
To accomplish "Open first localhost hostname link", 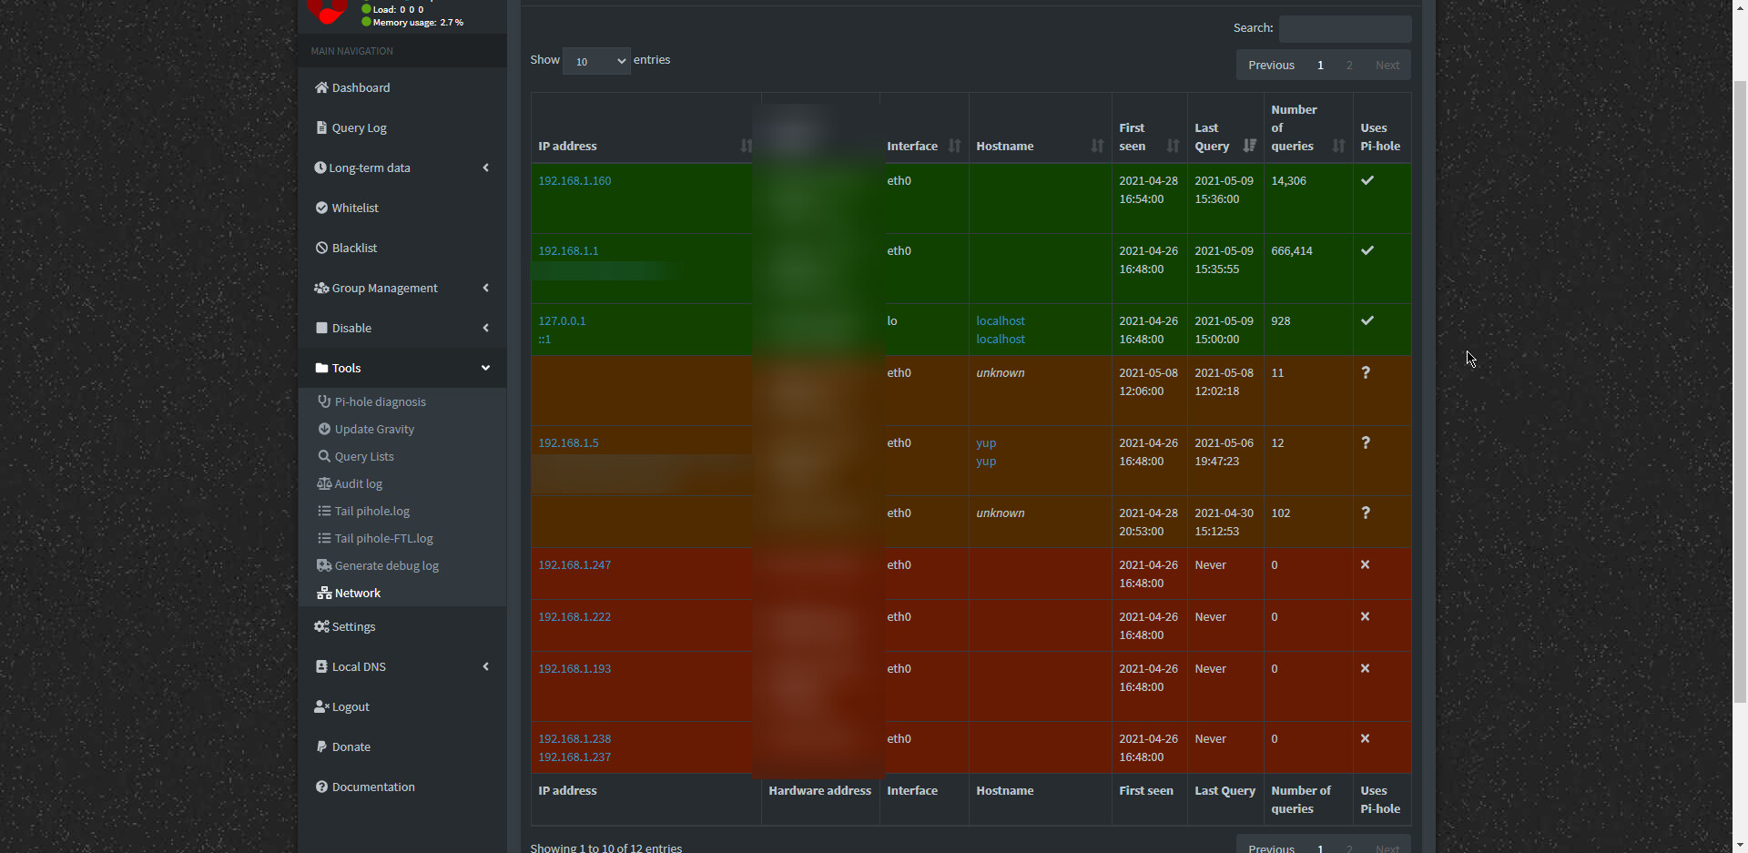I will point(1001,320).
